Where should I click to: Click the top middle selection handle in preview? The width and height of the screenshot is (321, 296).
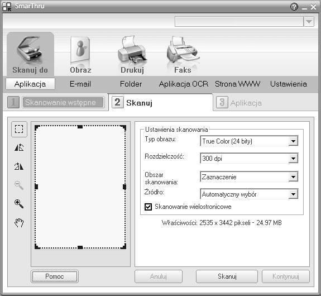pos(80,127)
